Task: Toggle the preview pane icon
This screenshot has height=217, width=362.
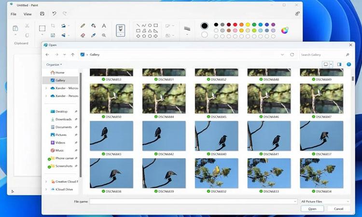Action: coord(339,64)
